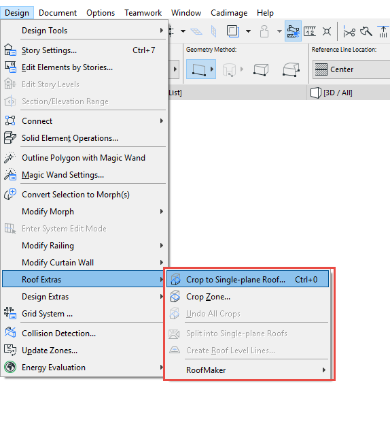Viewport: 390px width, 422px height.
Task: Click the Crop Zone cube icon
Action: 175,296
